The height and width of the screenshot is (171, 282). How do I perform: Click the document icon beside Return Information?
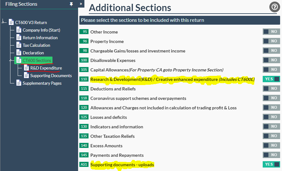19,38
